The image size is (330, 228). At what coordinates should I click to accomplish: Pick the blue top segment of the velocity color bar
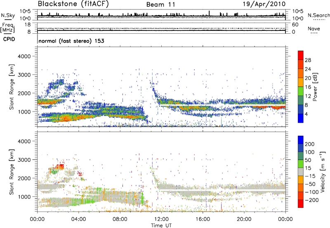[301, 140]
